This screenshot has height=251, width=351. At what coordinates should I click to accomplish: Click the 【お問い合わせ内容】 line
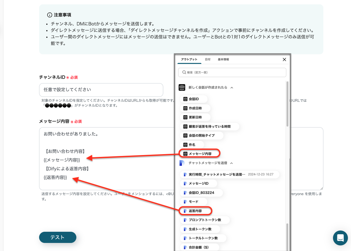pos(65,151)
